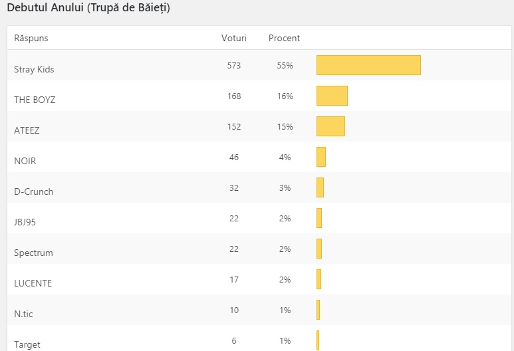Click the THE BOYZ percentage bar
The image size is (514, 351).
point(332,96)
